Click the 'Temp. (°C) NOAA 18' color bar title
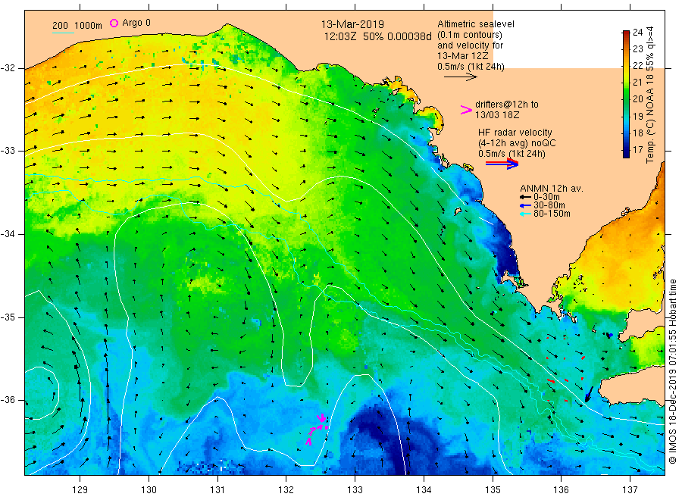The width and height of the screenshot is (682, 500). (650, 120)
